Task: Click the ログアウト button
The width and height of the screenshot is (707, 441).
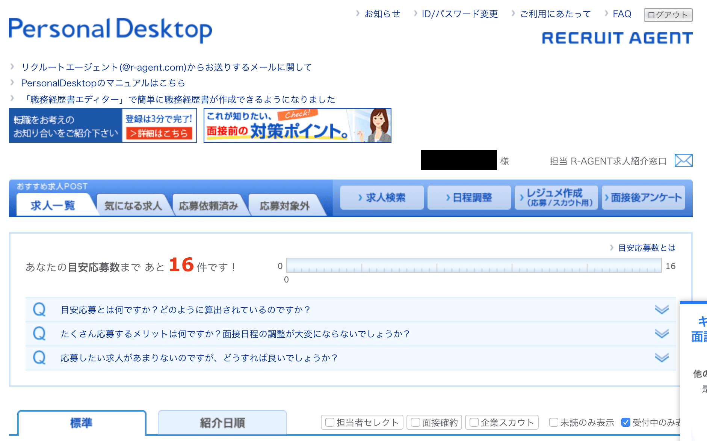Action: pos(668,15)
